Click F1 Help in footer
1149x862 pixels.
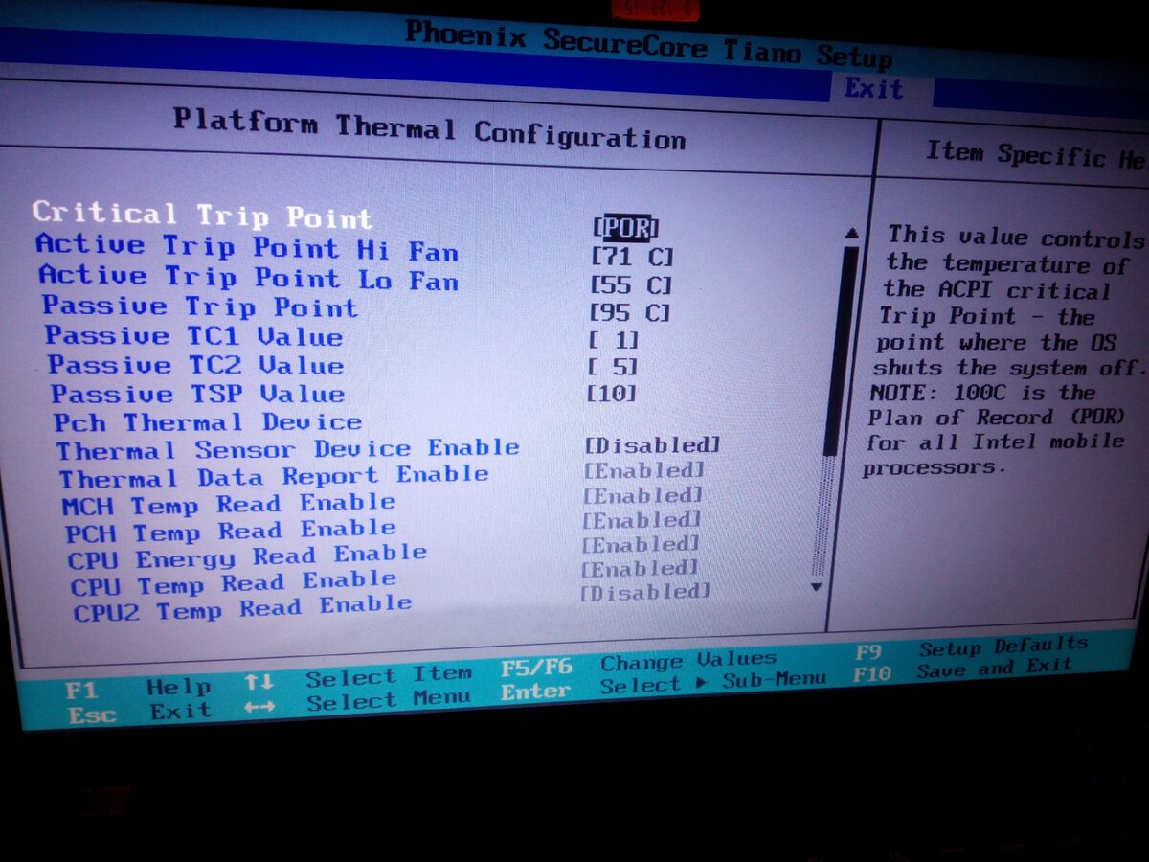click(139, 688)
